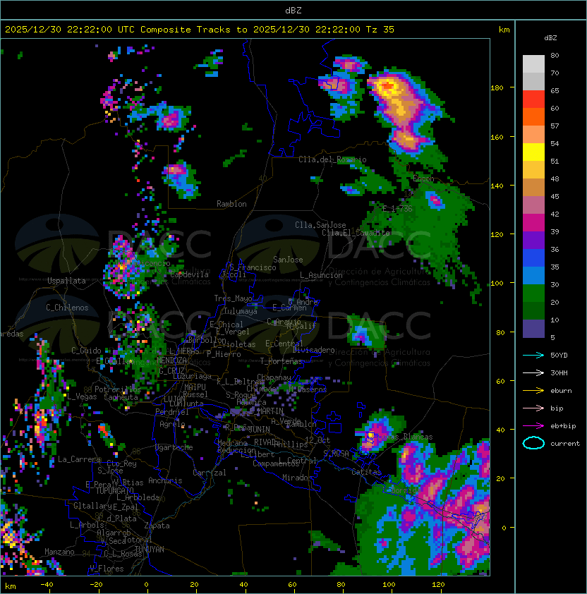Click the cyan 'current' ellipse icon
Viewport: 587px width, 594px height.
[x=533, y=443]
